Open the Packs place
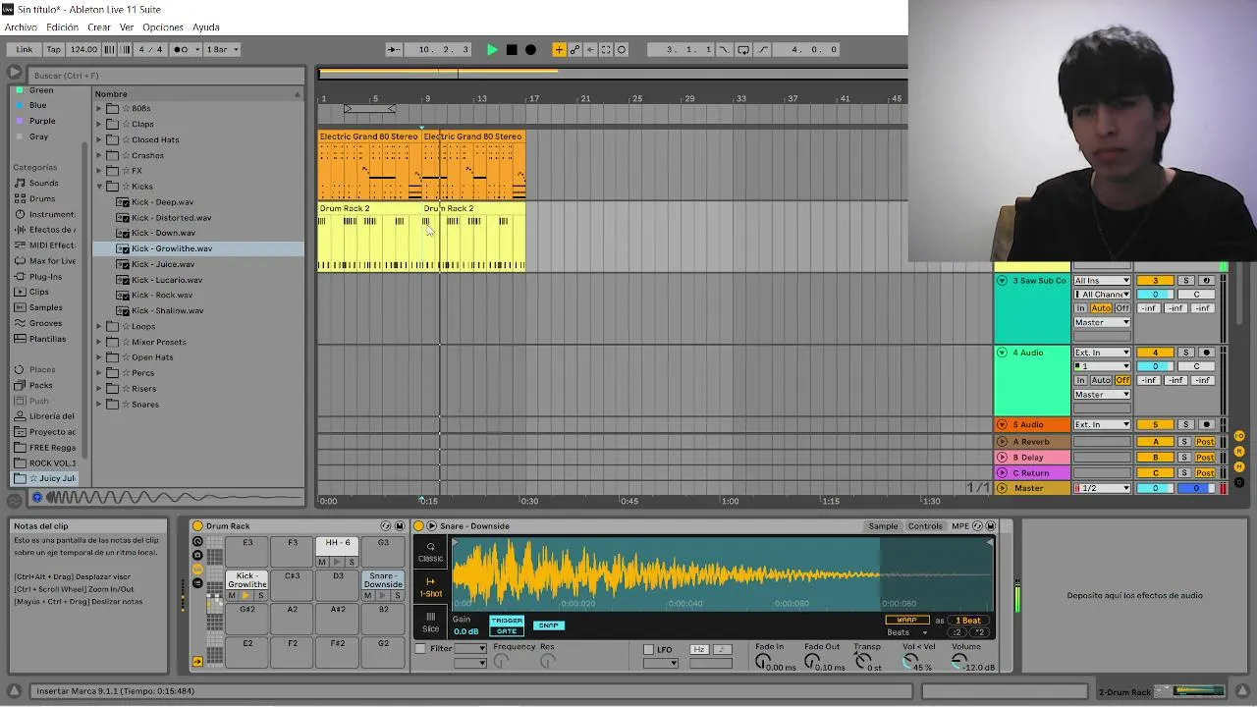Viewport: 1257px width, 707px height. click(40, 385)
